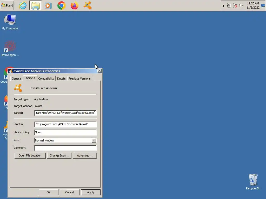The image size is (266, 199).
Task: Launch Windows Media Player from taskbar
Action: click(x=48, y=6)
